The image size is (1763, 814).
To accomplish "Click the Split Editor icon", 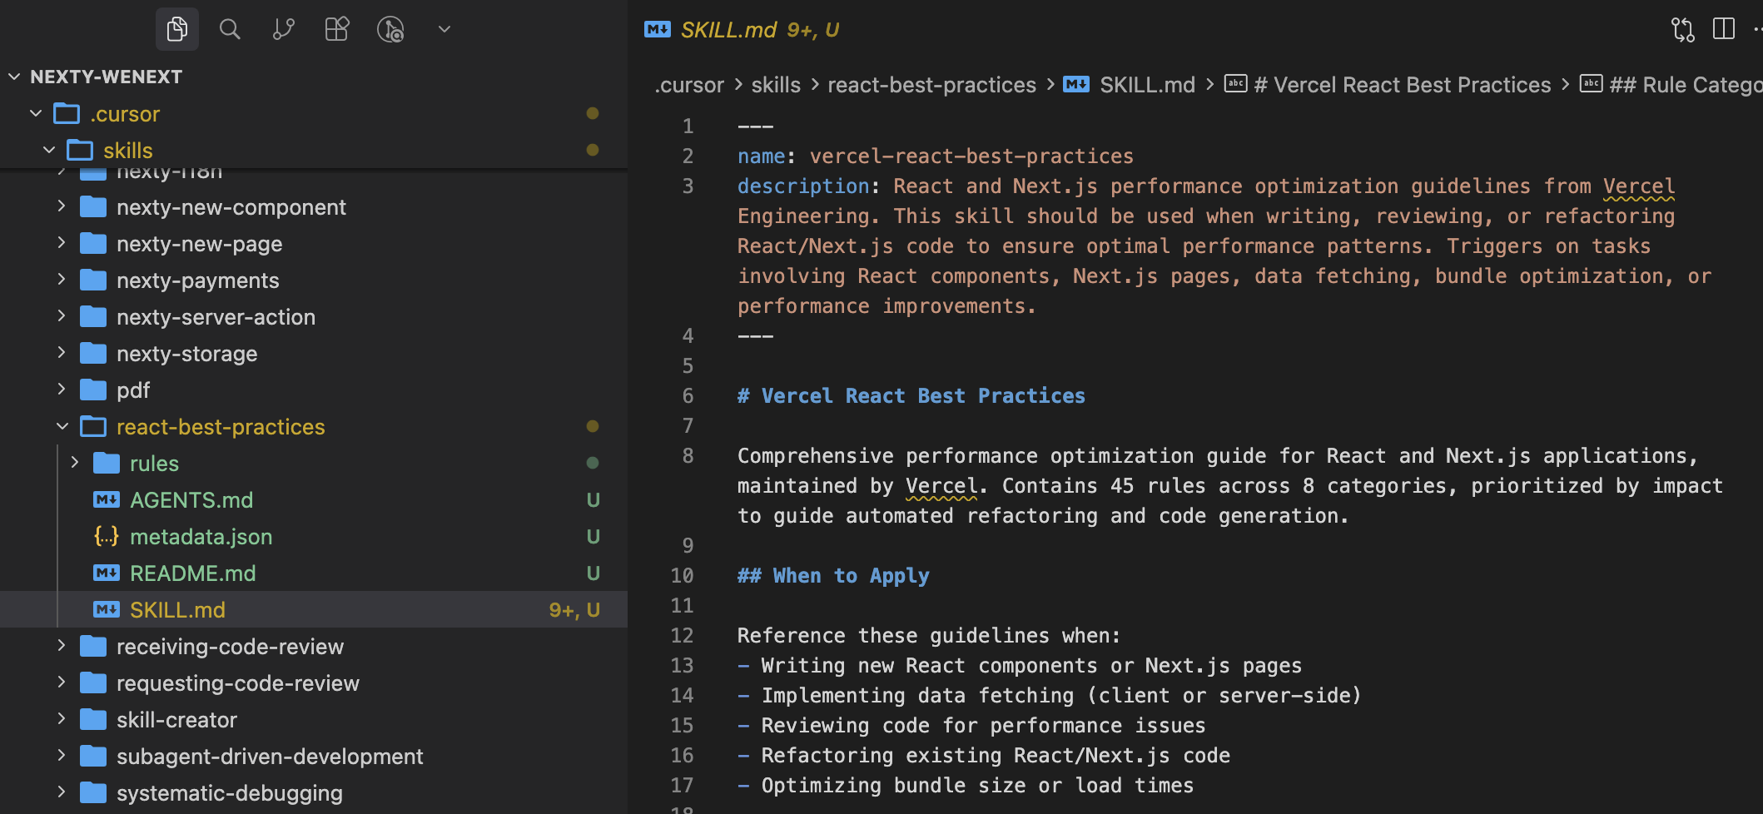I will point(1723,30).
